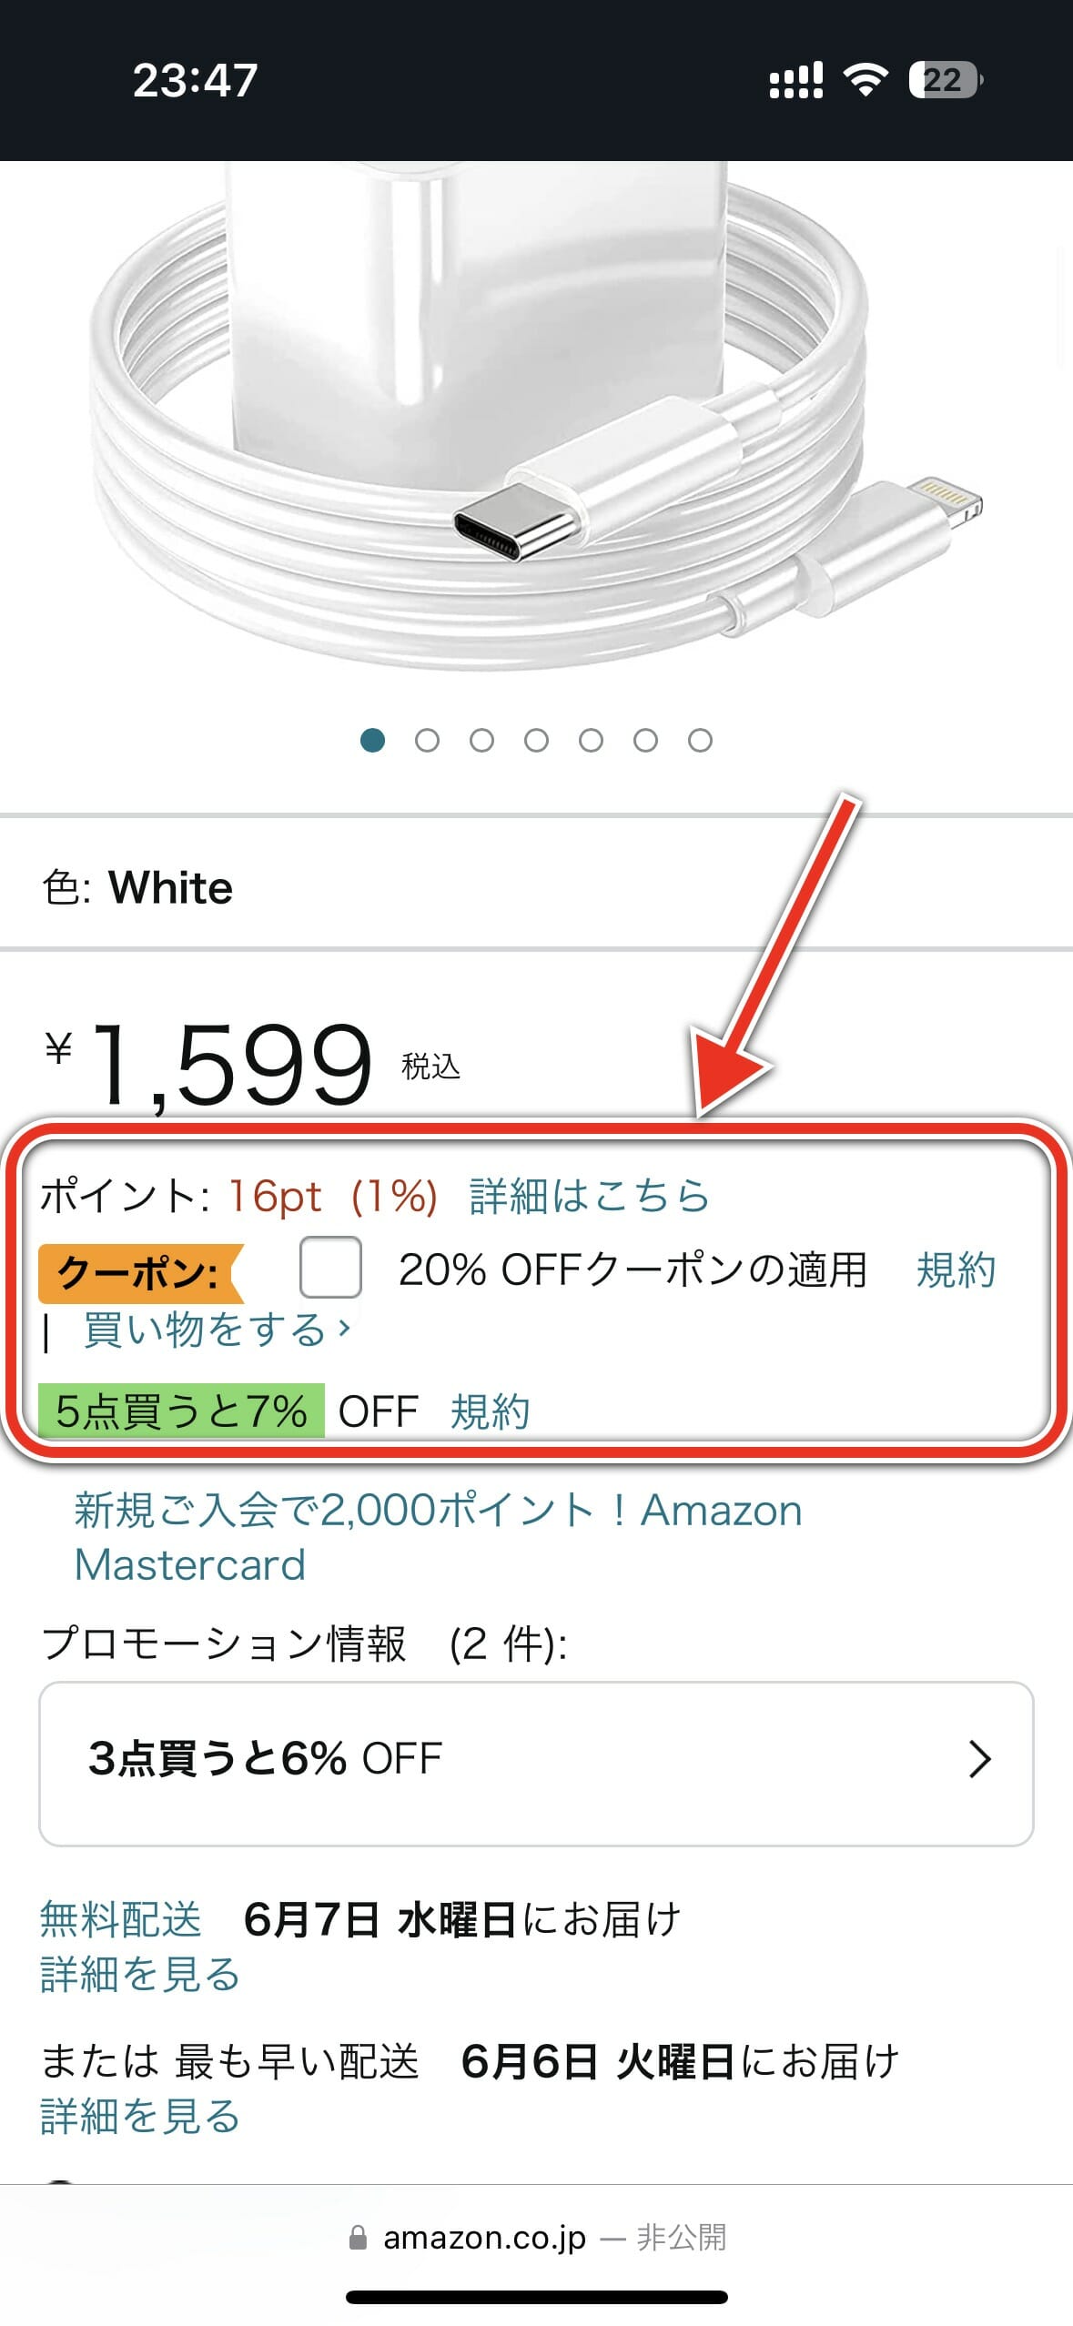
Task: View 詳細を見る under June 6 fastest delivery
Action: 140,2117
